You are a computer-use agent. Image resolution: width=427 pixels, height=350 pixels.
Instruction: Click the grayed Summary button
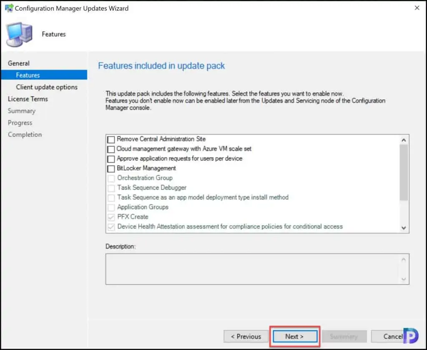coord(344,337)
